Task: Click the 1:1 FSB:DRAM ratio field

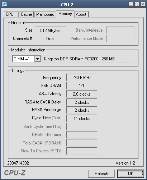Action: 82,86
